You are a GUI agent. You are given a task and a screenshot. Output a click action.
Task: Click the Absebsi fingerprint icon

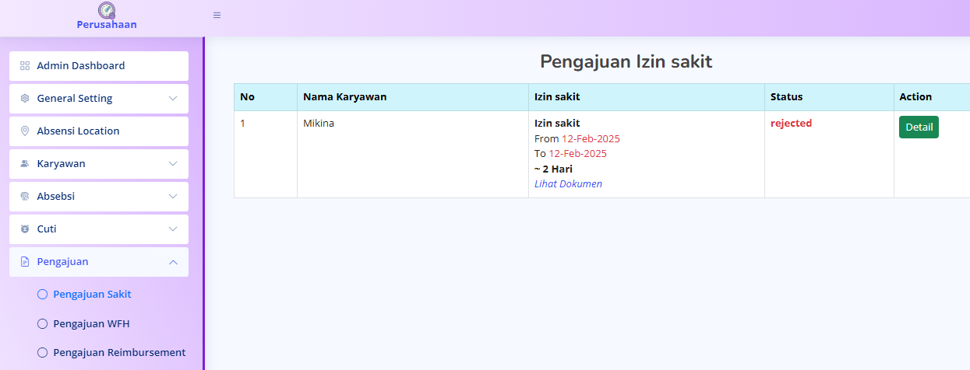point(25,197)
